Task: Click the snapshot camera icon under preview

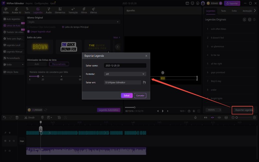Action: (189, 111)
